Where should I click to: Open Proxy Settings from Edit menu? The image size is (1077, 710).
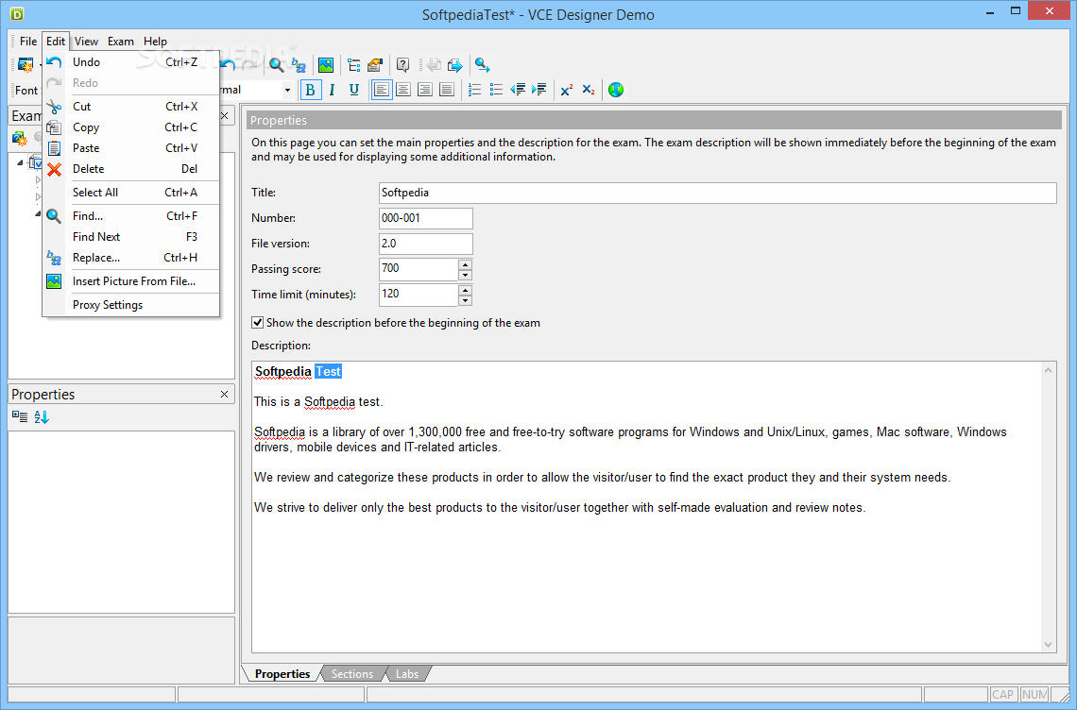pos(131,305)
